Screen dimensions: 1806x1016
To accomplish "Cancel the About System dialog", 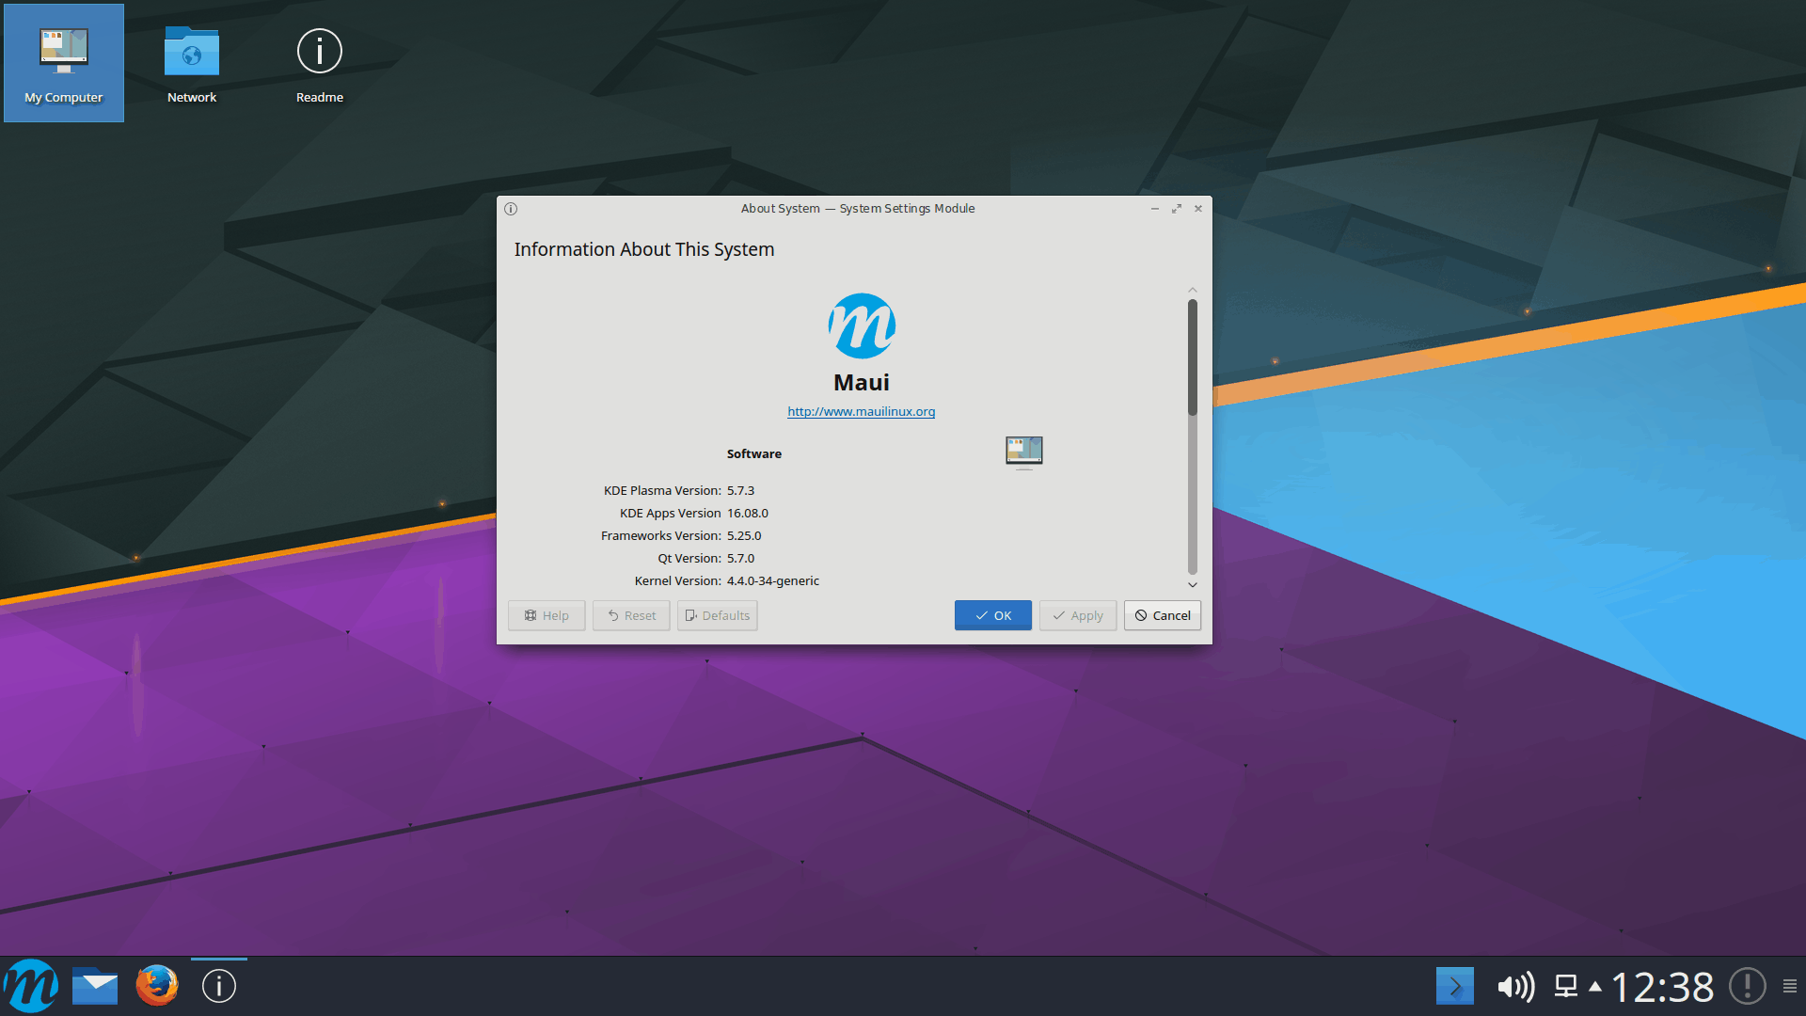I will coord(1162,615).
